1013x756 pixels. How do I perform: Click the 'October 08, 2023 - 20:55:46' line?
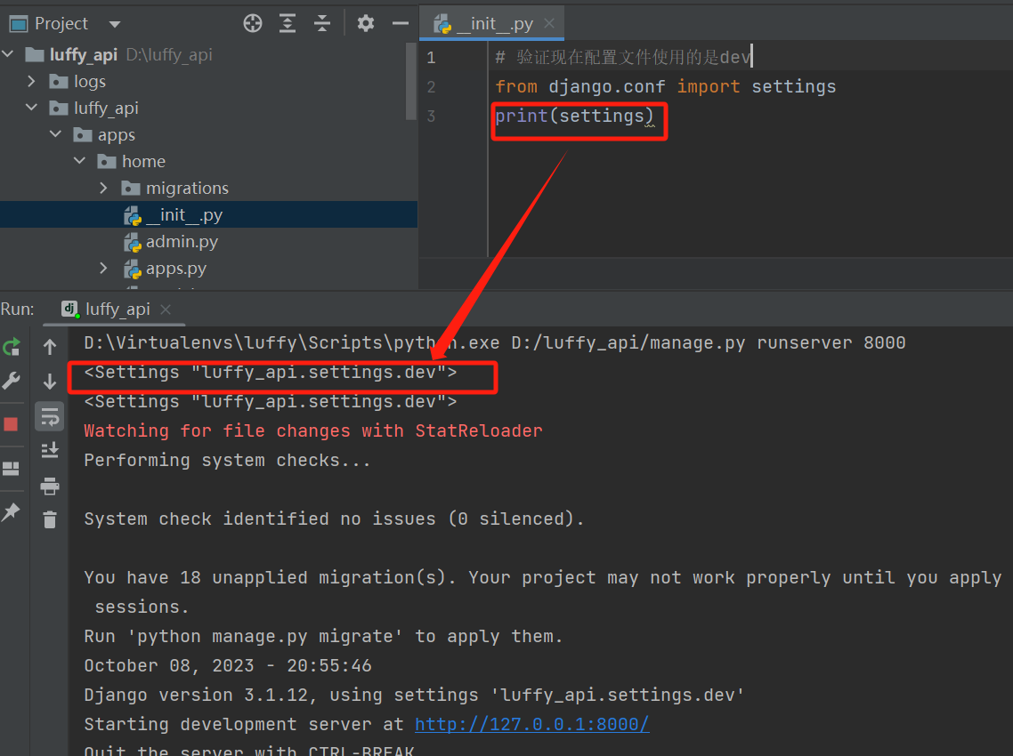point(228,665)
